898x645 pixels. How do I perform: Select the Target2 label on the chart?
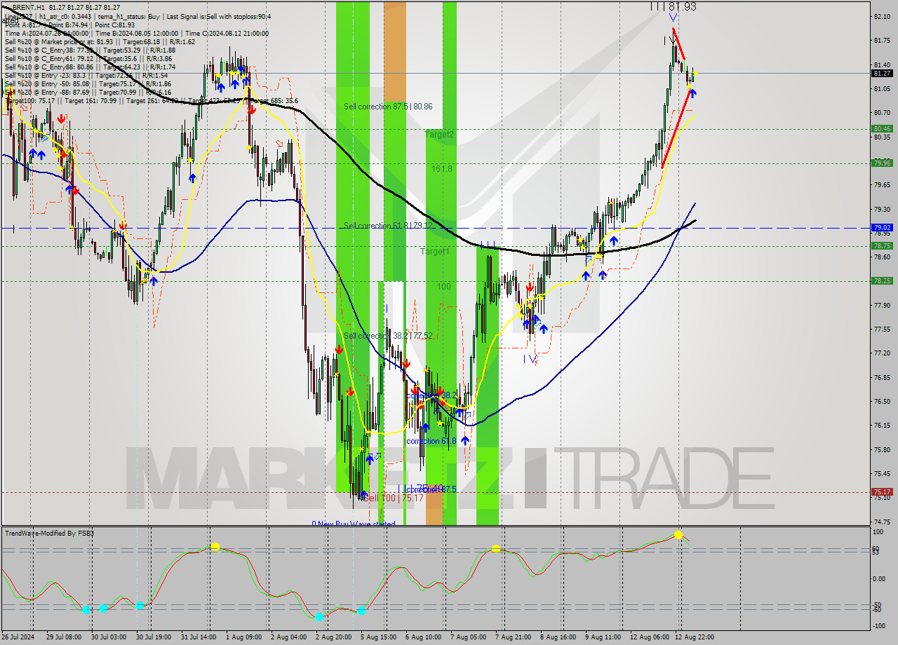pos(440,134)
